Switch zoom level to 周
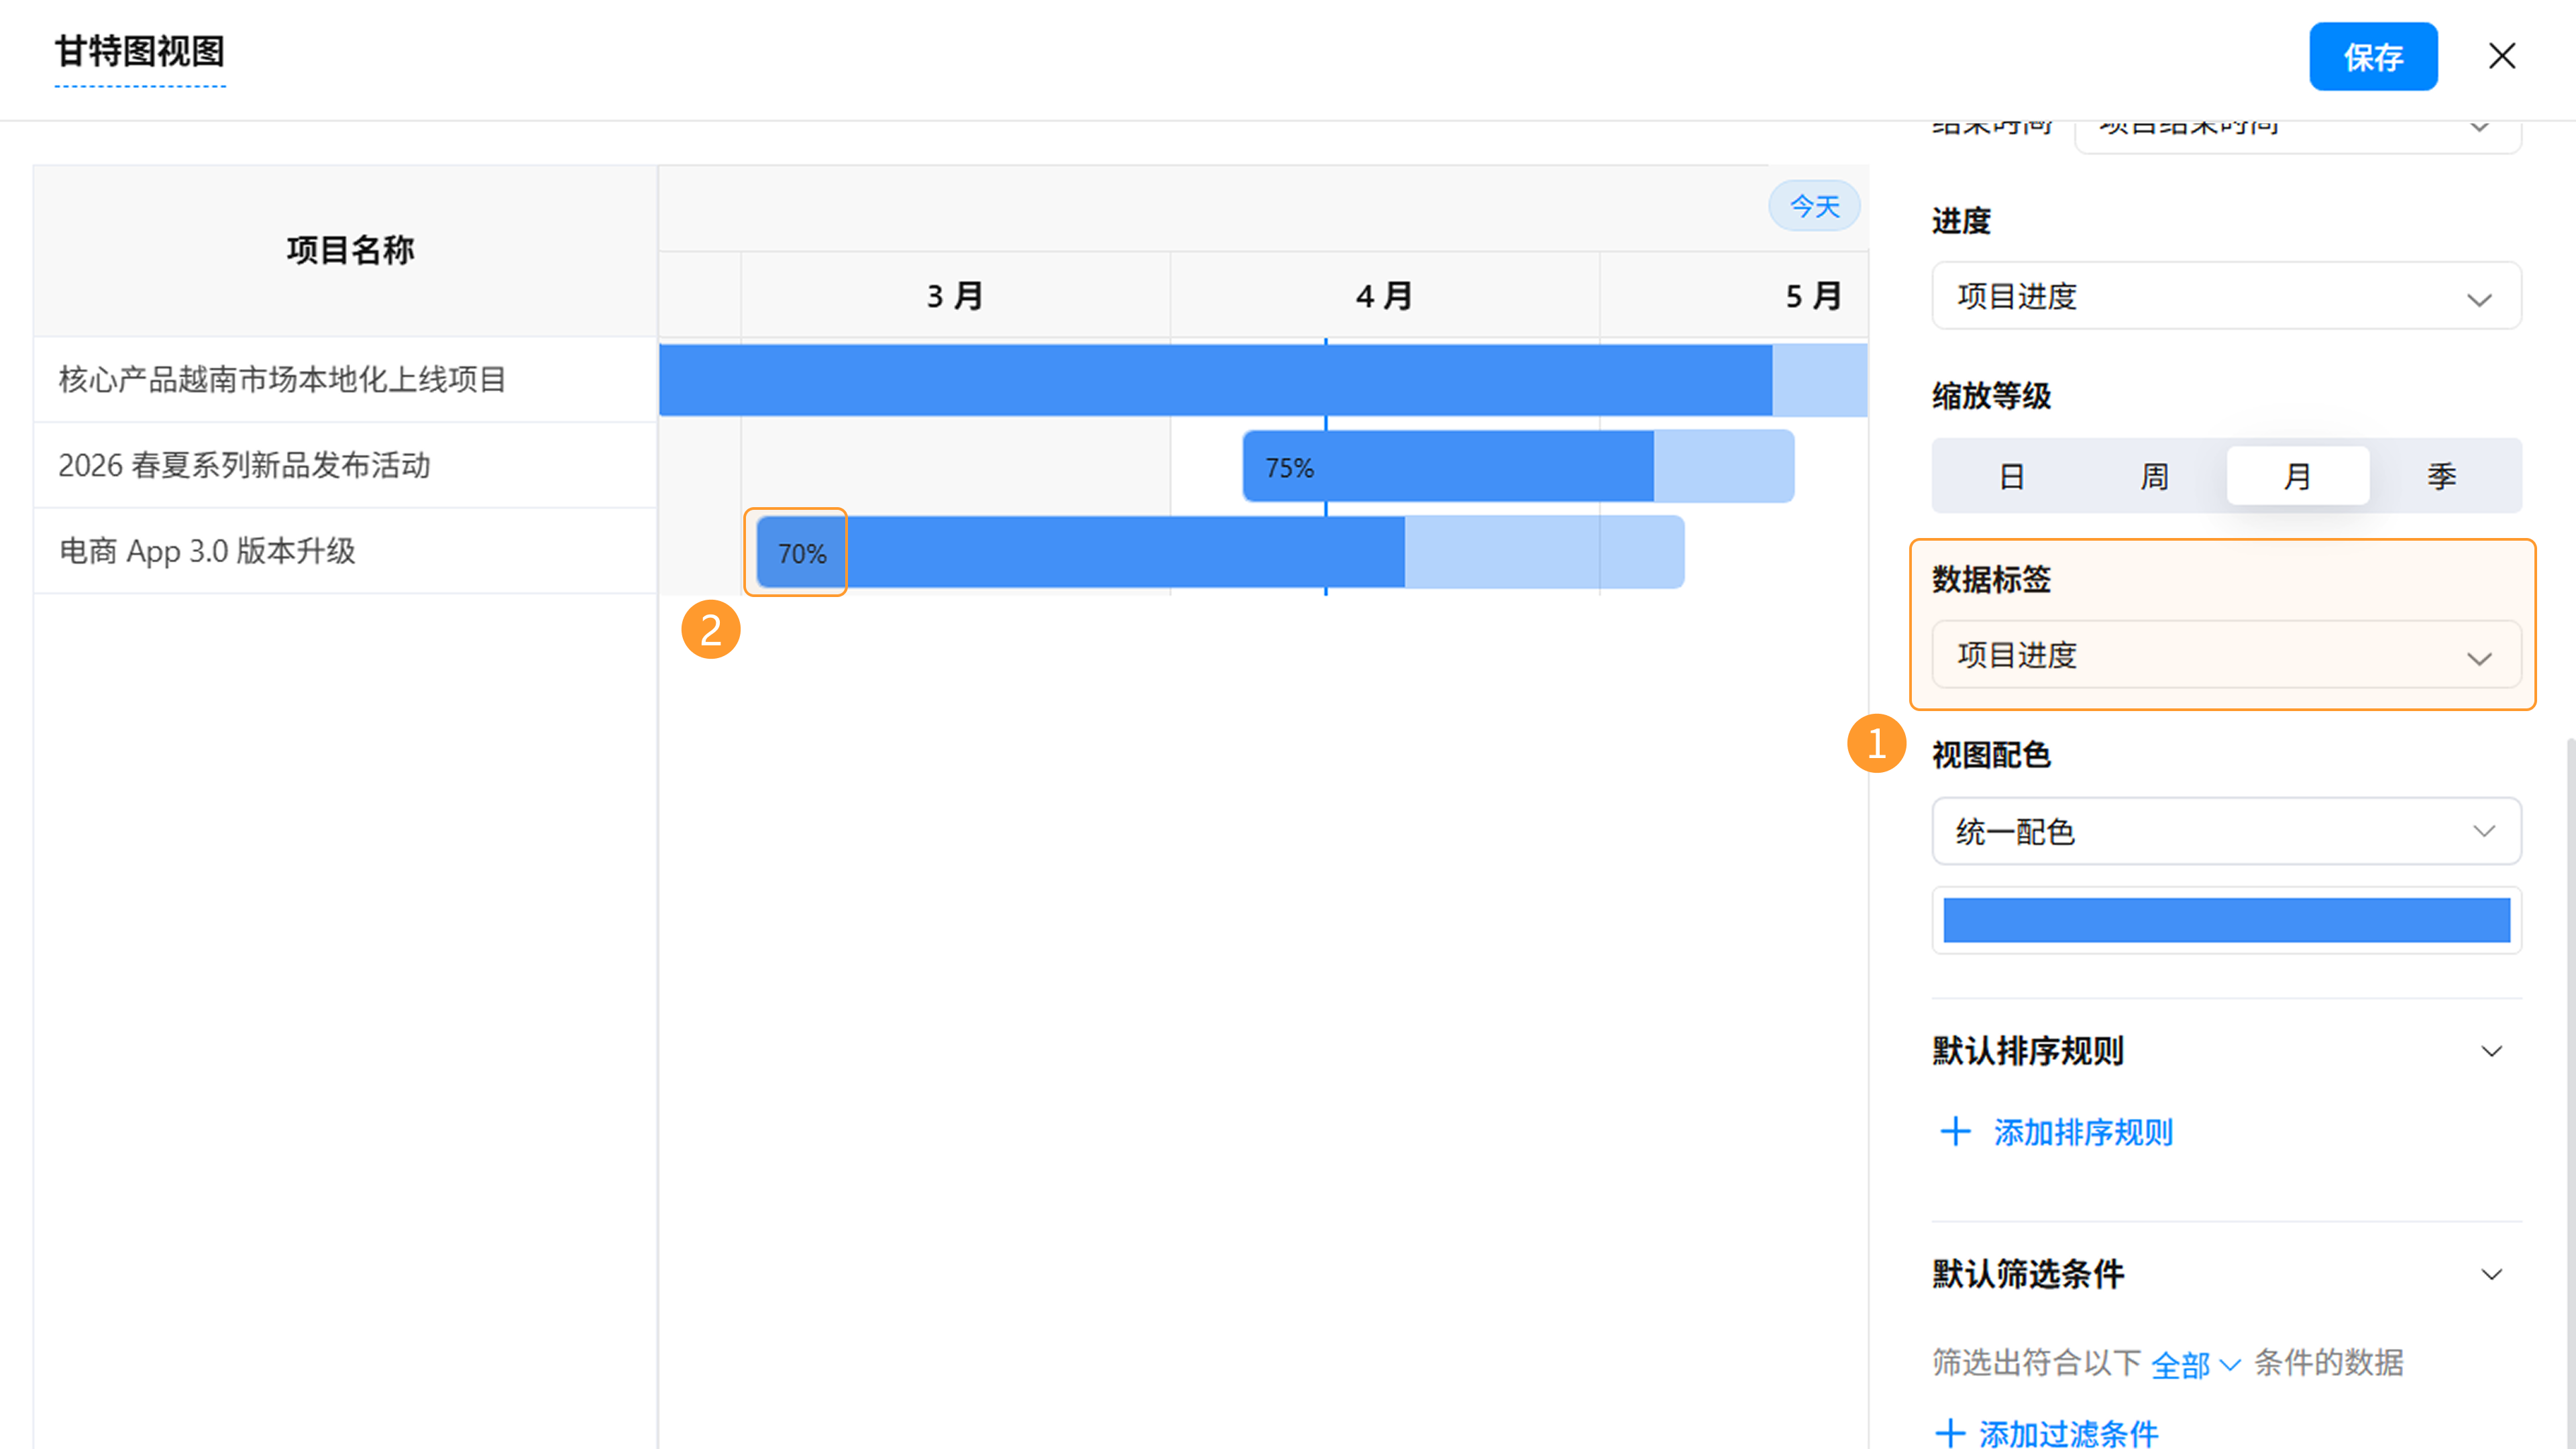 tap(2154, 476)
